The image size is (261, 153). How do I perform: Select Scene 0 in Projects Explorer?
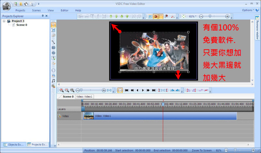point(22,25)
